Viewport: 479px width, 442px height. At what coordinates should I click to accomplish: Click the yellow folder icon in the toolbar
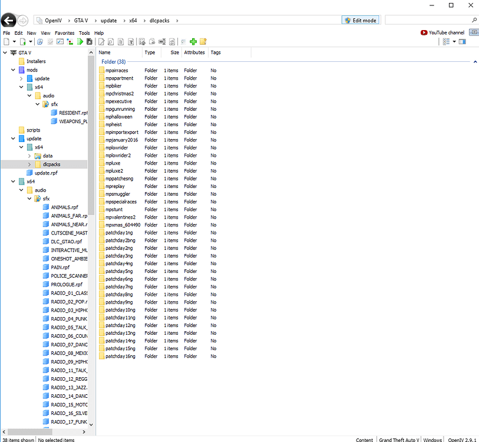(x=203, y=42)
